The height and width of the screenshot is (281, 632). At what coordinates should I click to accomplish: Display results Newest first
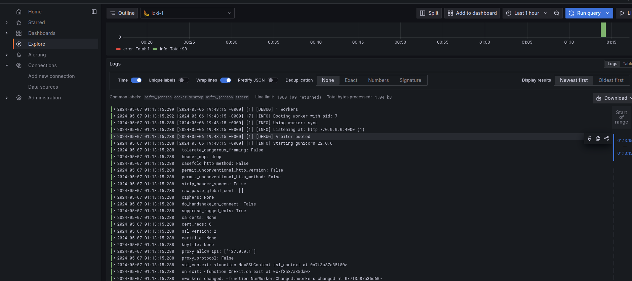click(x=574, y=80)
